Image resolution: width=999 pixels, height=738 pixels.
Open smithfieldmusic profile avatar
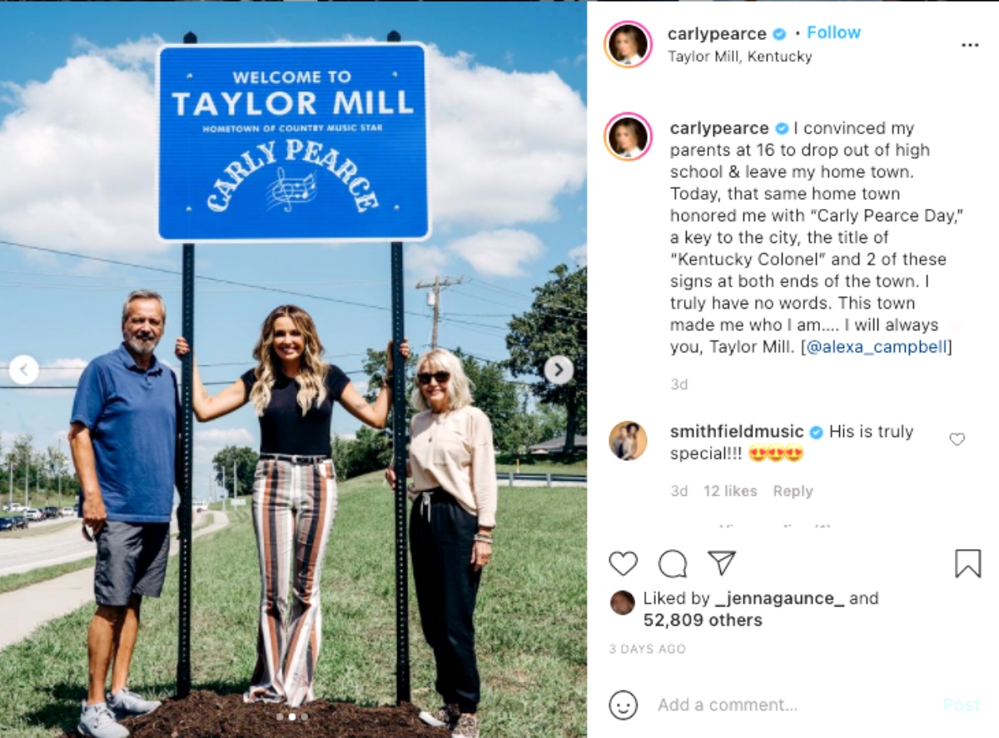pyautogui.click(x=628, y=440)
